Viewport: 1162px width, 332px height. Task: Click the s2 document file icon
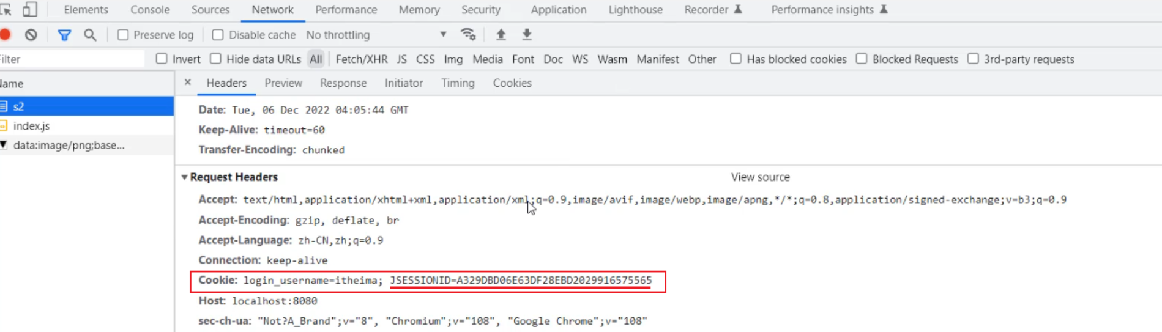[x=4, y=106]
